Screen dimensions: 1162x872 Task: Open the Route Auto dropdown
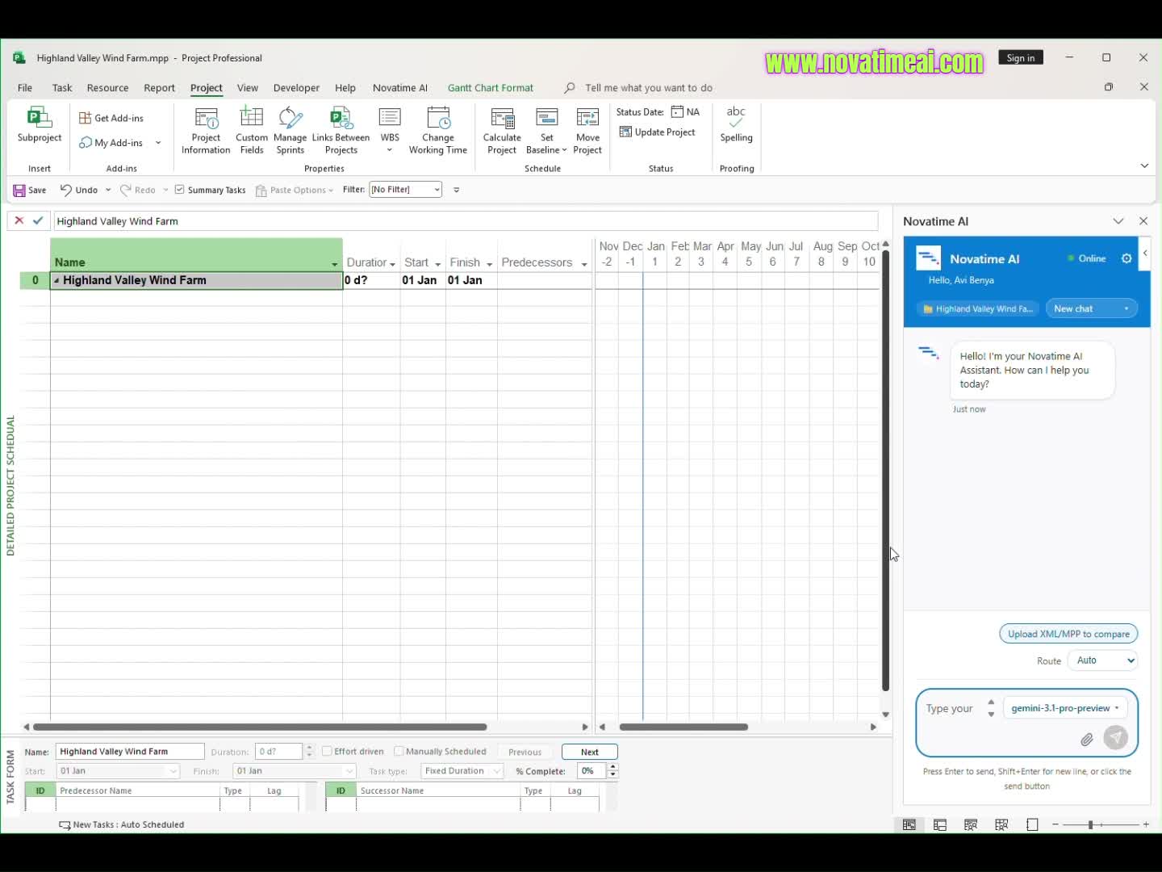click(1102, 660)
